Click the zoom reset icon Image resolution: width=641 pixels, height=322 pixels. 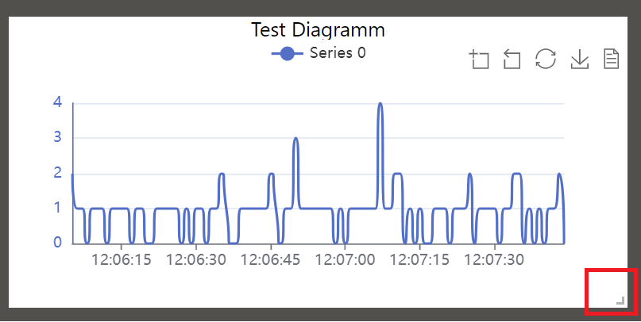512,59
